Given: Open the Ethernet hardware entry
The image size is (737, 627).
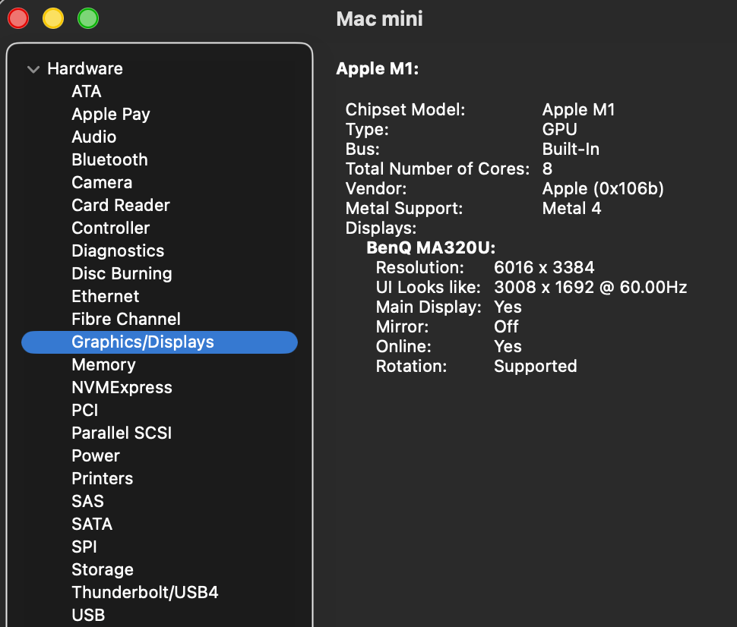Looking at the screenshot, I should [x=106, y=296].
